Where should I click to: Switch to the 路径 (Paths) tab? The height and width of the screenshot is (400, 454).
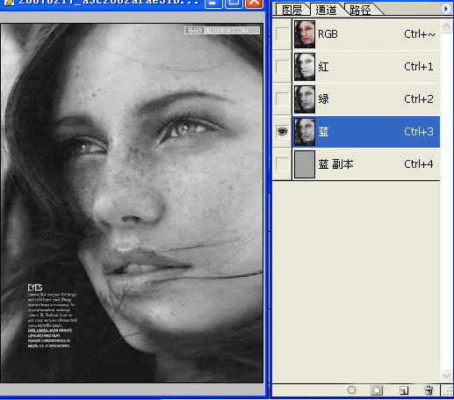click(x=360, y=11)
